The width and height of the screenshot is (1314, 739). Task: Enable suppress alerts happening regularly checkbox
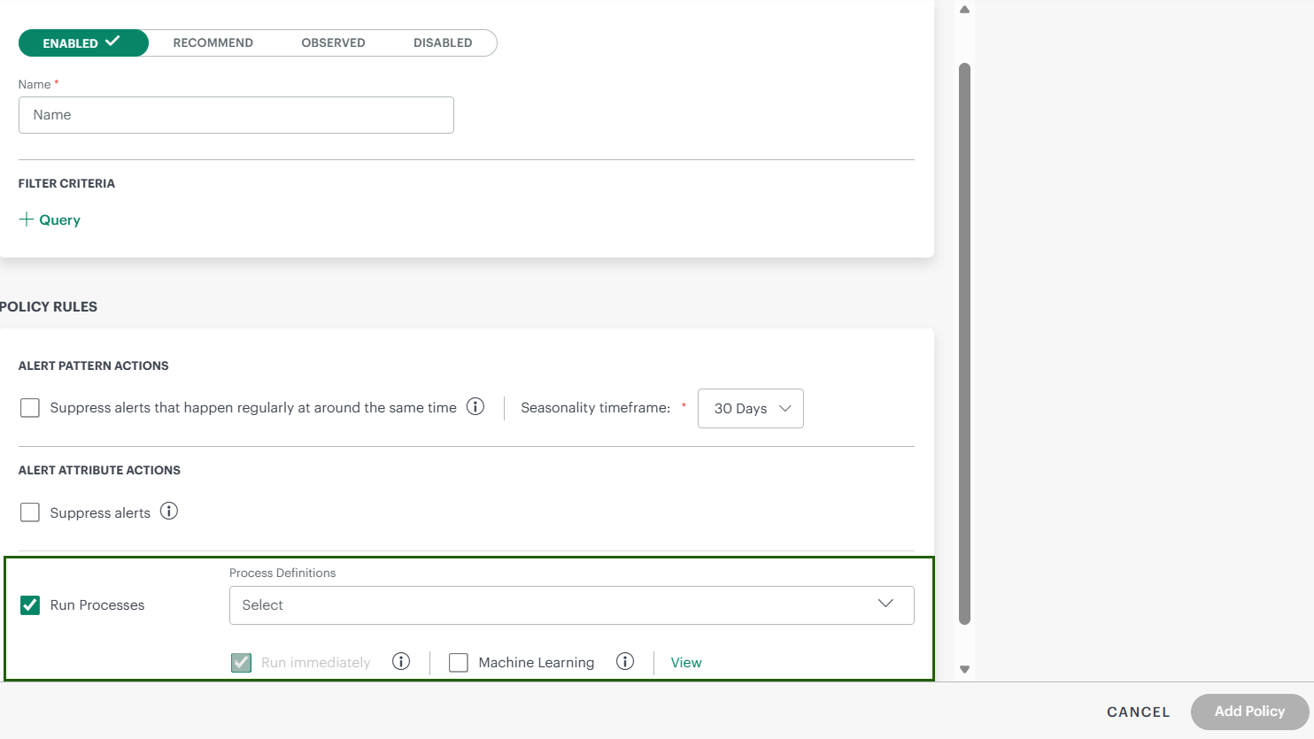[x=30, y=408]
